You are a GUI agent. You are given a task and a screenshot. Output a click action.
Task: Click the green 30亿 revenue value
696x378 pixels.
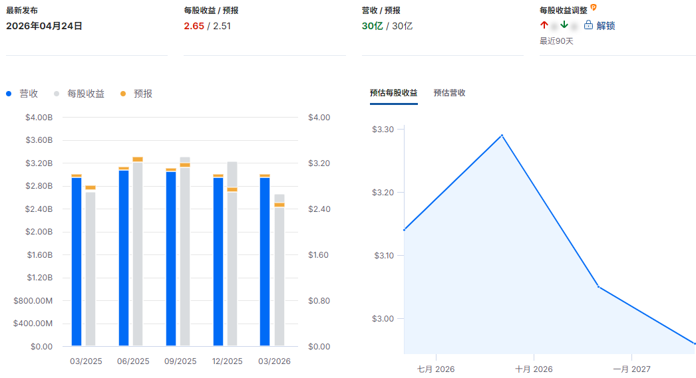(x=373, y=26)
